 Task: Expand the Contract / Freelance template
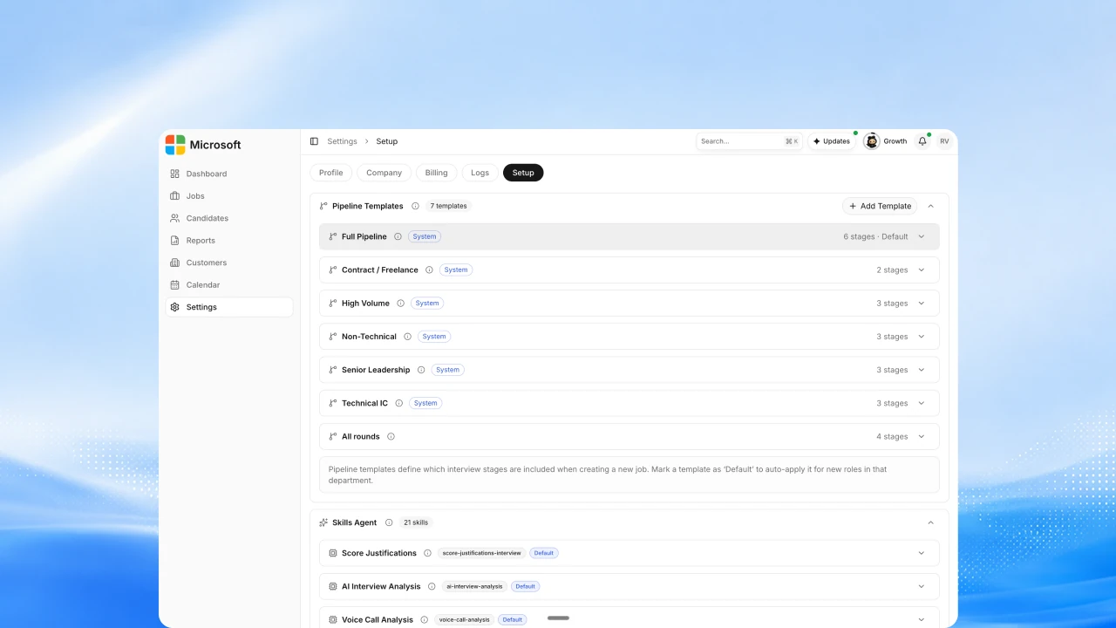[x=922, y=270]
